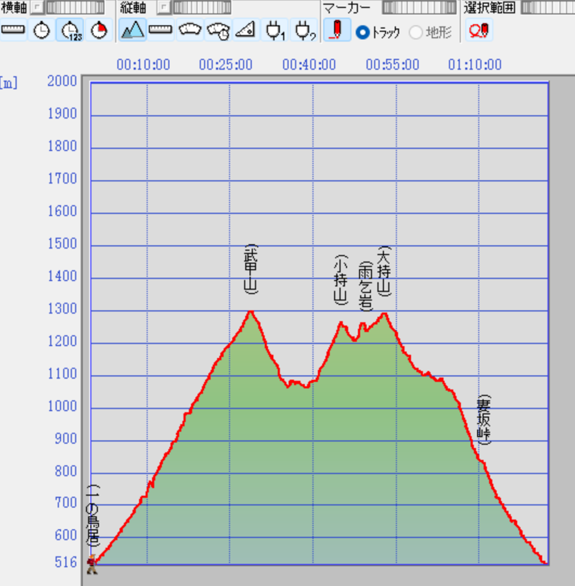Click the 選択範囲 zoom marker icon

pos(479,30)
